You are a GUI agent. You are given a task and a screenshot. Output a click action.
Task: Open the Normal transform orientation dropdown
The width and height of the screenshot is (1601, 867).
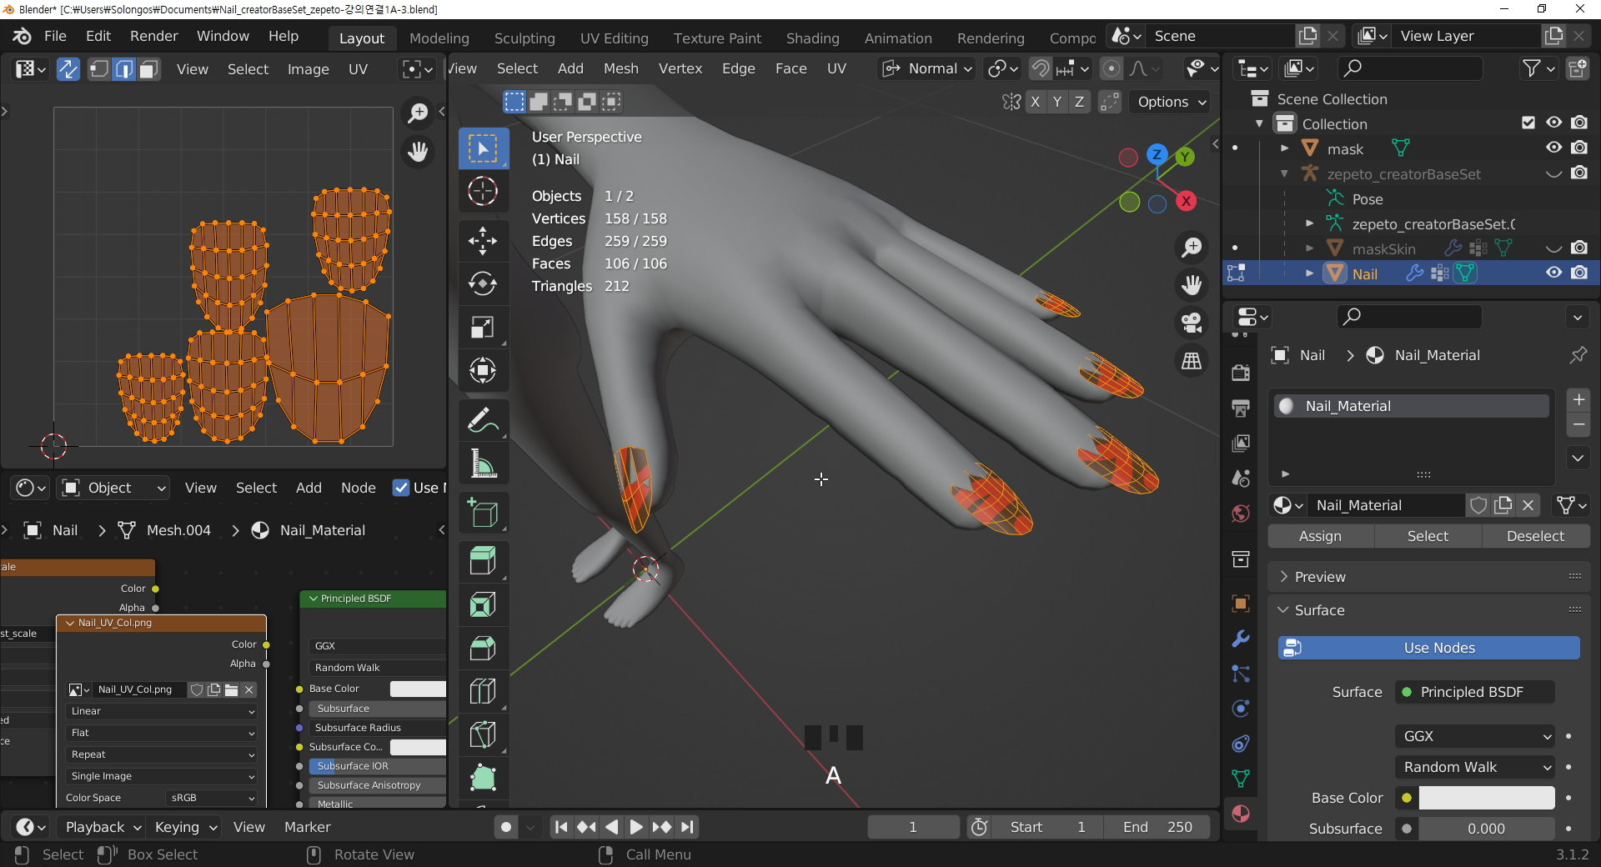pyautogui.click(x=928, y=68)
